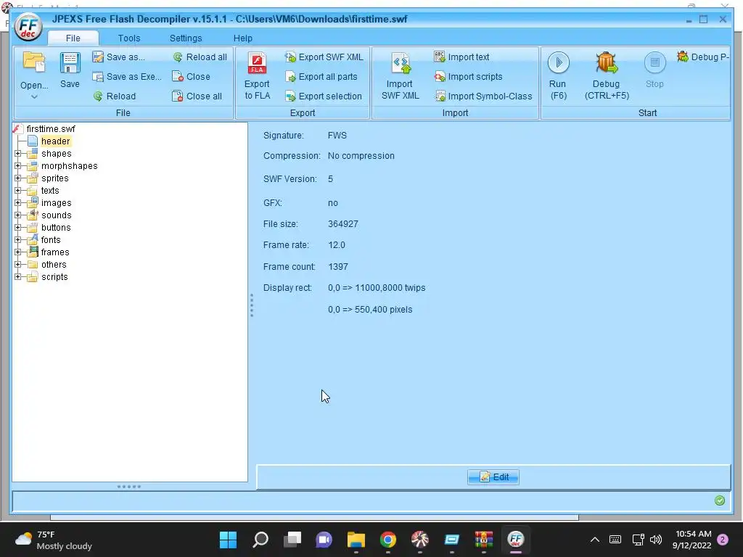Screen dimensions: 743x557
Task: Open the Windows Start menu
Action: click(228, 540)
